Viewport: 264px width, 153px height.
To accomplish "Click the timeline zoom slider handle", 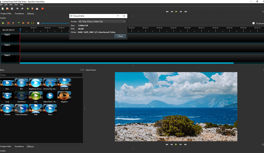I will pyautogui.click(x=38, y=23).
